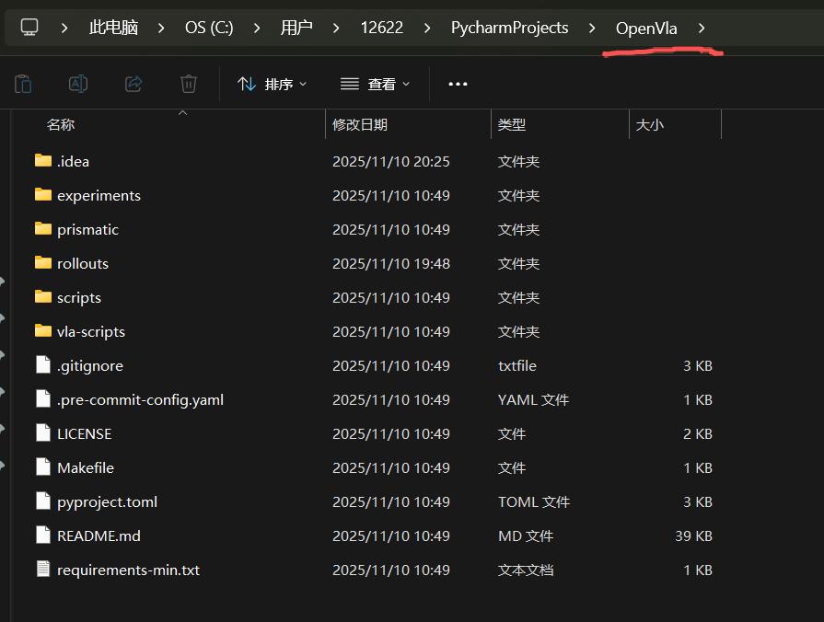Screen dimensions: 824x622
Task: Navigate to PycharmProjects breadcrumb
Action: (510, 28)
